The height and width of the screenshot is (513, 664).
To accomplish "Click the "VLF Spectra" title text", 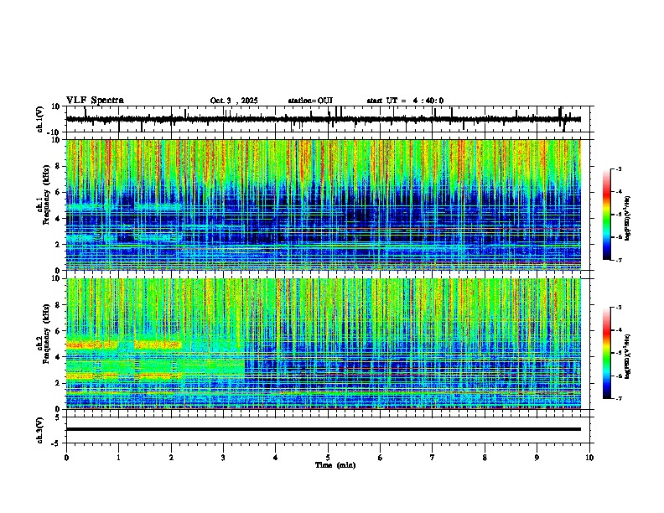I will (x=95, y=101).
